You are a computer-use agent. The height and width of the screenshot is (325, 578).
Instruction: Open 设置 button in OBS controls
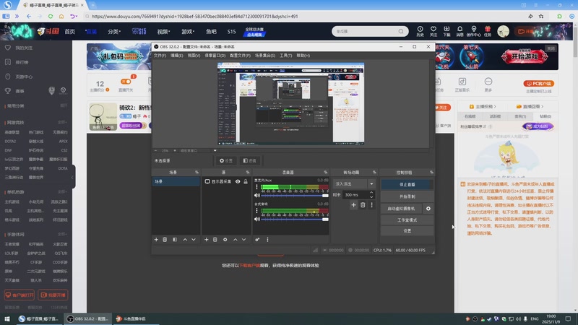407,230
